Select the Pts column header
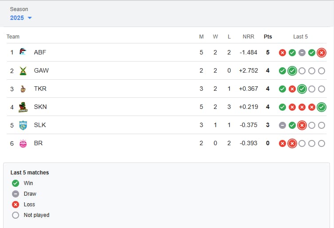The image size is (334, 228). 268,36
